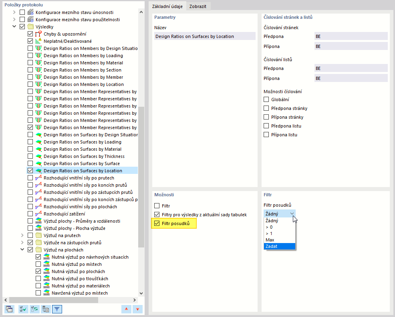Collapse the Výztuž na plochách node
395x317 pixels.
tap(22, 249)
